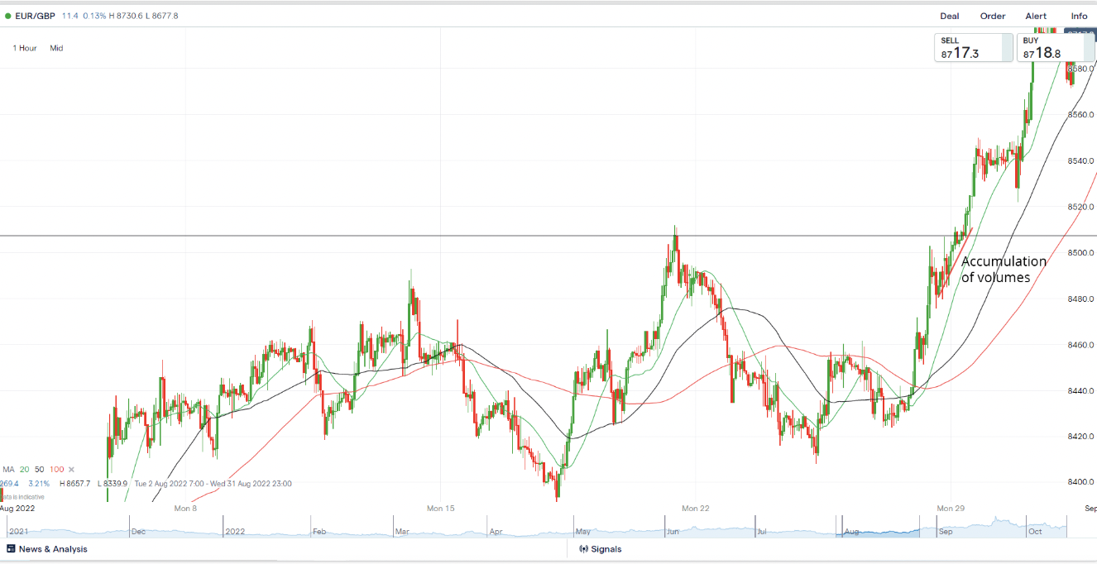1097x564 pixels.
Task: Open the Info tab
Action: tap(1079, 16)
